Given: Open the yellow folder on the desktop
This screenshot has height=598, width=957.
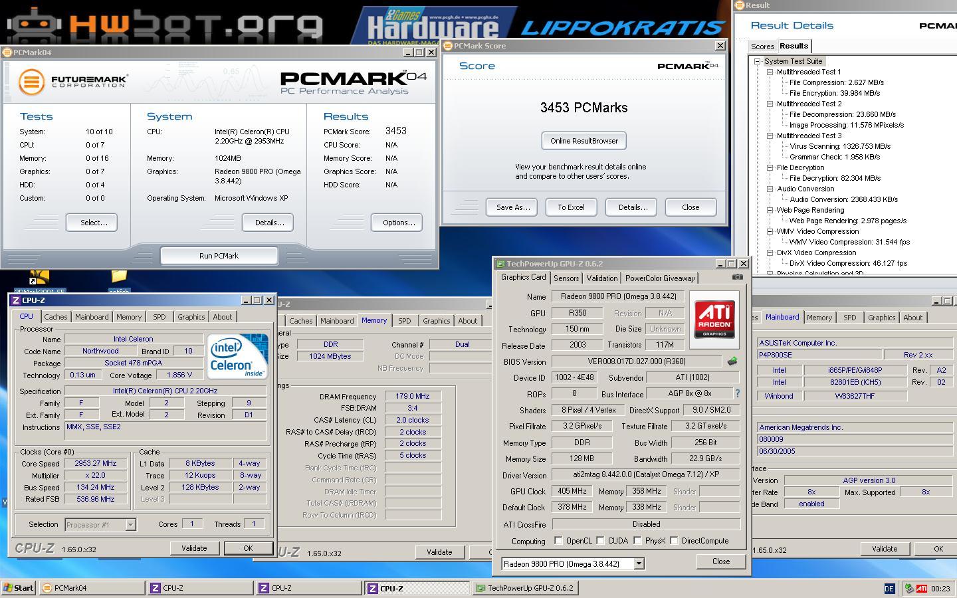Looking at the screenshot, I should (119, 278).
